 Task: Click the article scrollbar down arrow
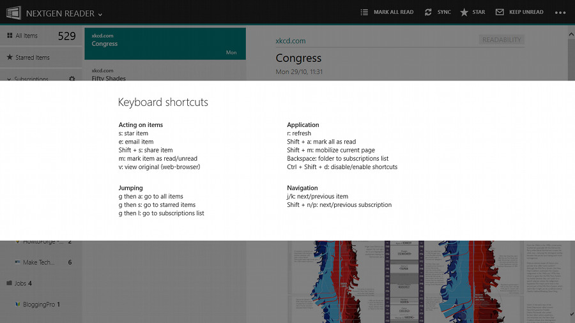(x=571, y=314)
